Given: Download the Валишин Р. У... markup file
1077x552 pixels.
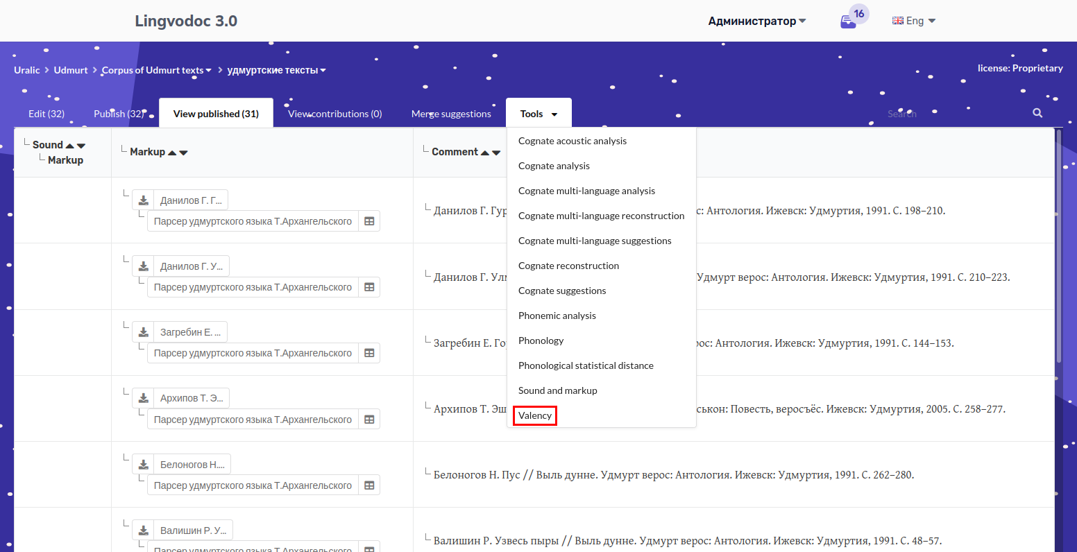Looking at the screenshot, I should click(143, 531).
